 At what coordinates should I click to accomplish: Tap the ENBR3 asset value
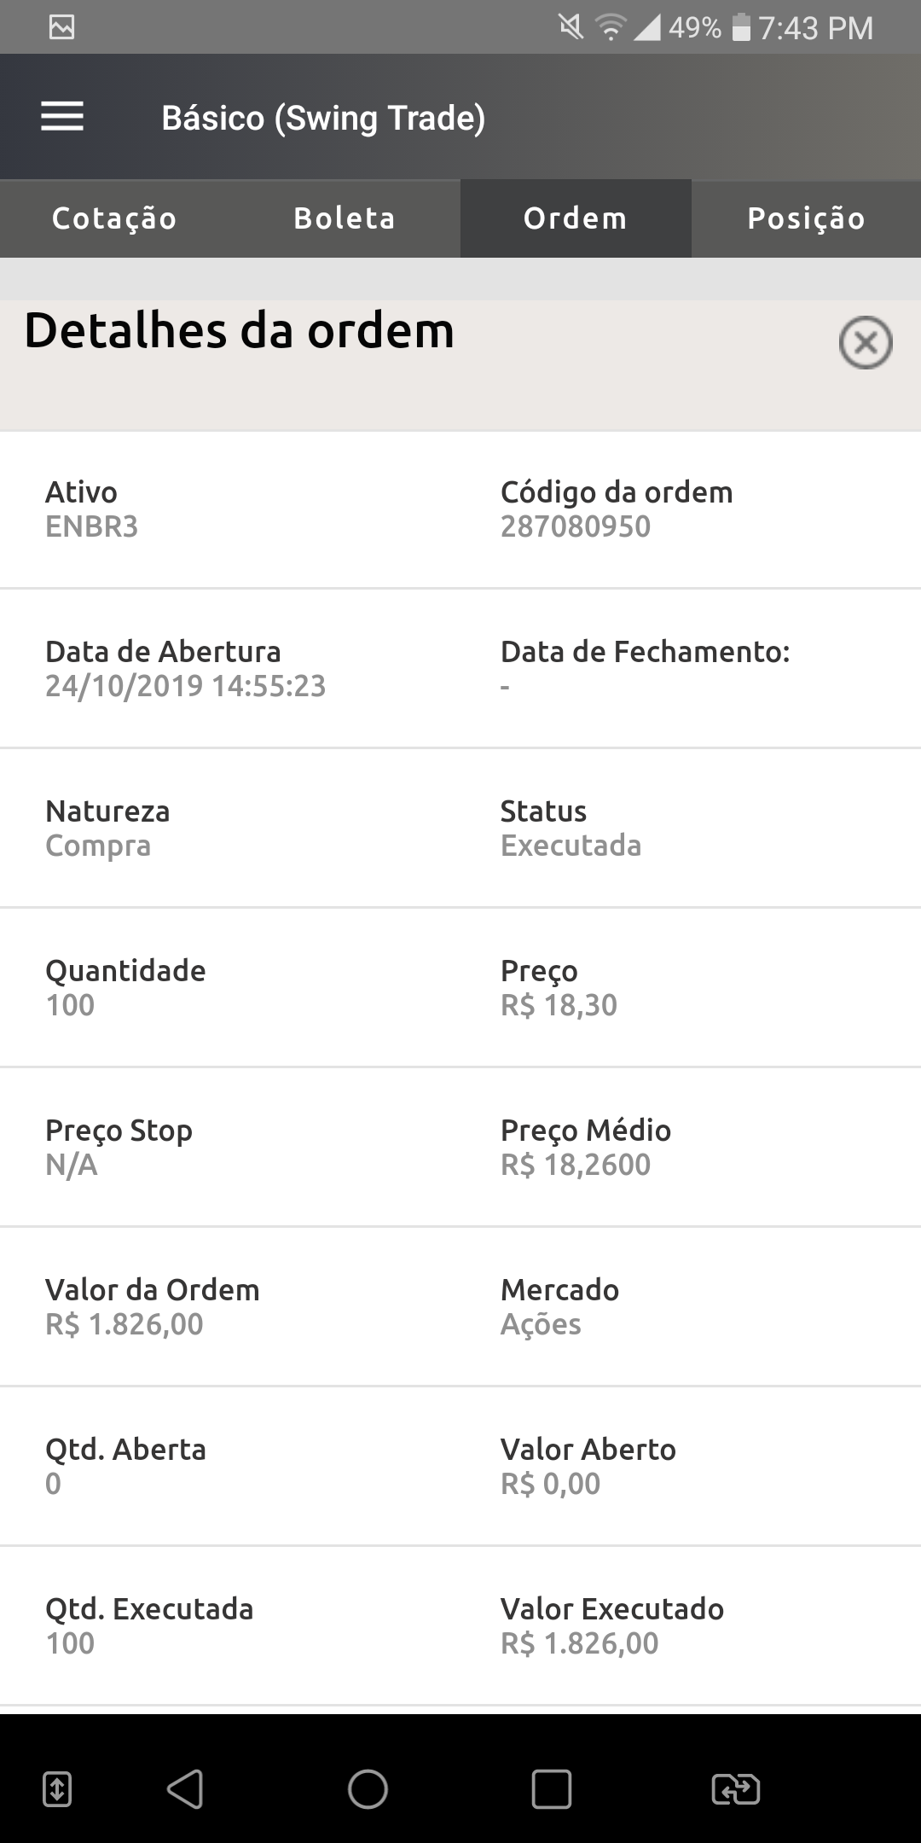click(x=91, y=526)
